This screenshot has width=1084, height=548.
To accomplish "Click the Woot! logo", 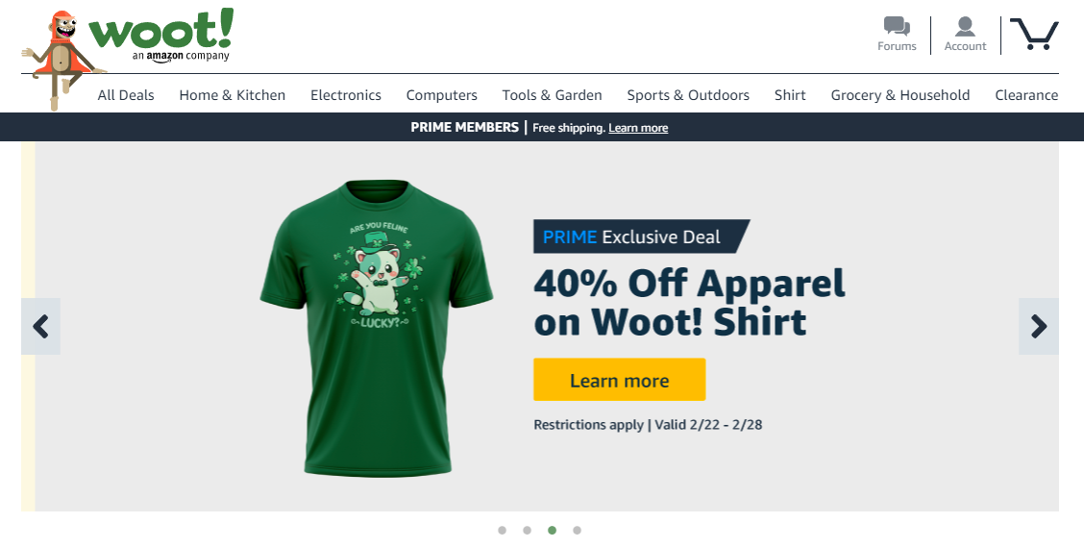I will 161,35.
